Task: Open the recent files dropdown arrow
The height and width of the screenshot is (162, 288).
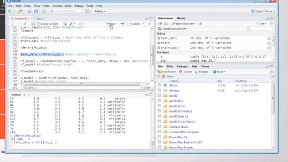Action: pyautogui.click(x=24, y=11)
